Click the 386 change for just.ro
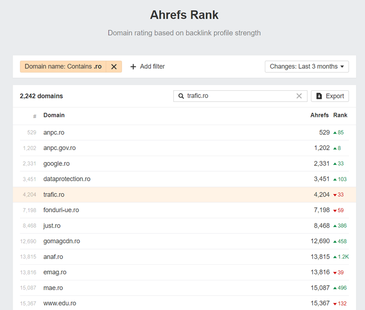 (340, 226)
